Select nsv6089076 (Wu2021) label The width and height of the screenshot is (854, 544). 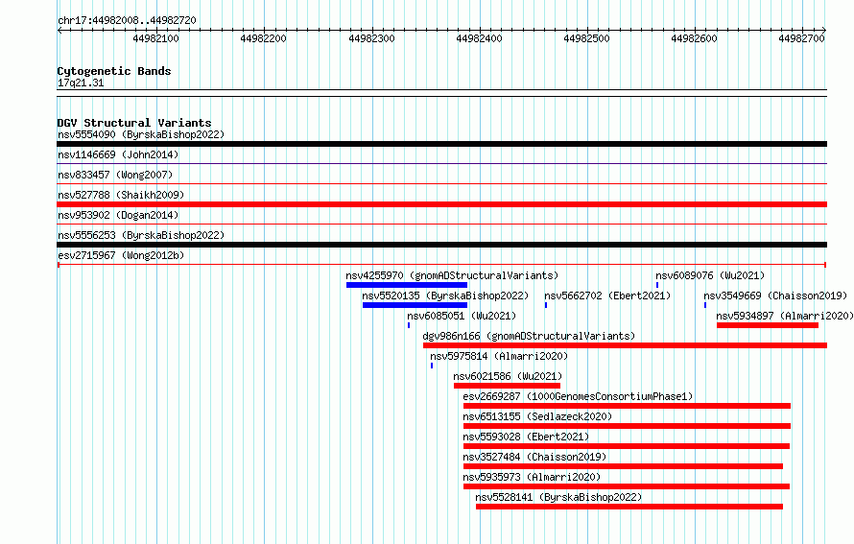[710, 275]
